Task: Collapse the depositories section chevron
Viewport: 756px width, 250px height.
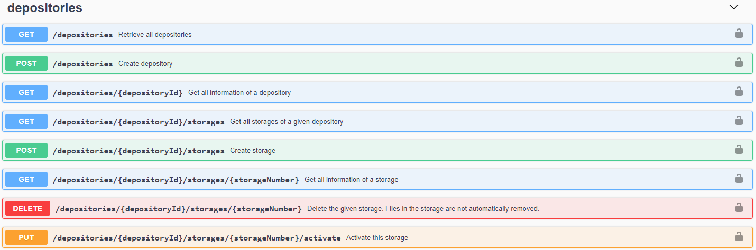Action: (733, 7)
